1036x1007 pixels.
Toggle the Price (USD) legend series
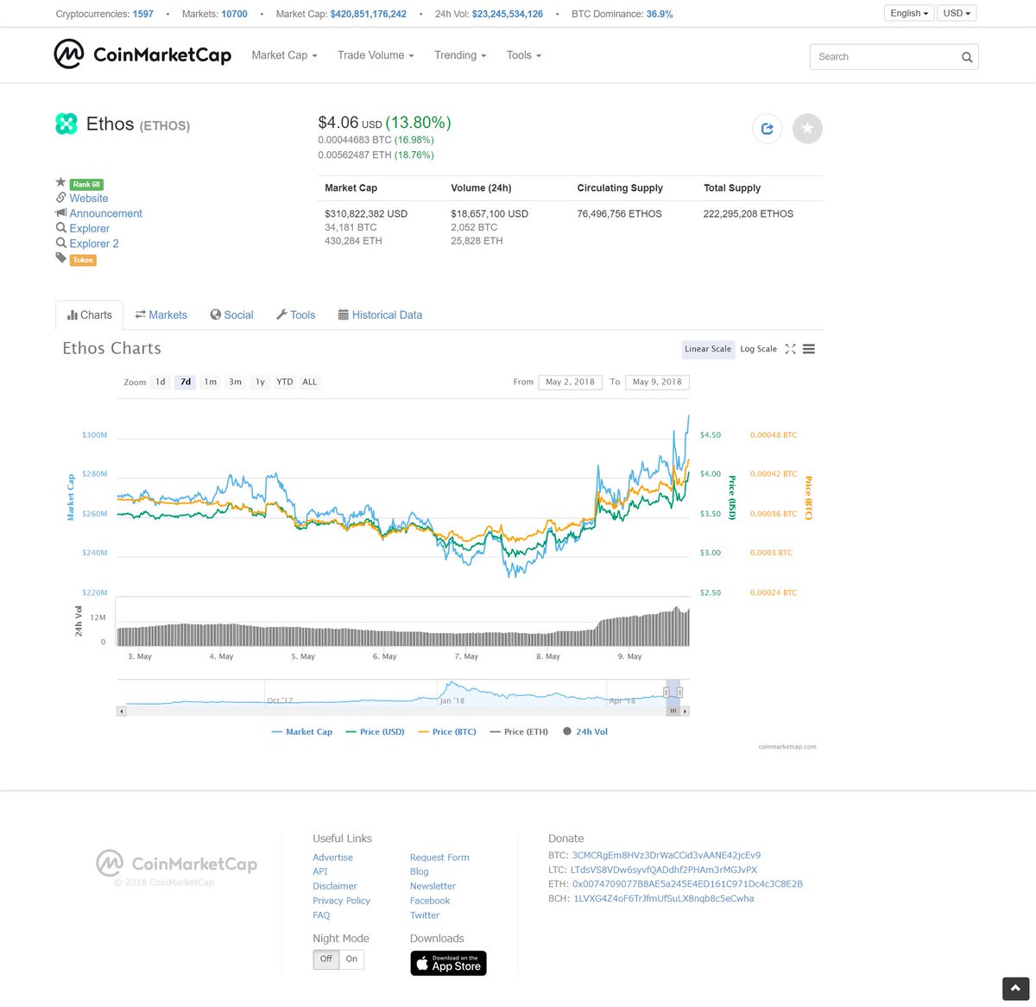pyautogui.click(x=375, y=731)
